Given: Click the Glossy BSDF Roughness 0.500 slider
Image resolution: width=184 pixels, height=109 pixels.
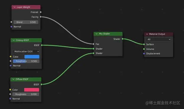Looking at the screenshot, I should [x=26, y=61].
